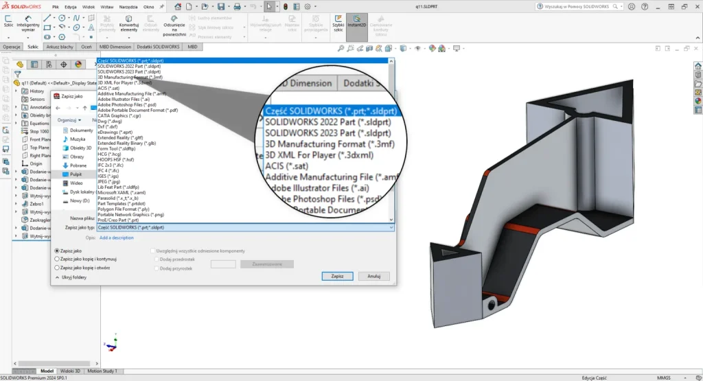
Task: Check Uwzględnij wszystkie odniesione komponenty box
Action: coord(153,251)
